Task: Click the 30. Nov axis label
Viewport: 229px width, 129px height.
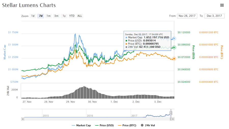Action: point(92,102)
